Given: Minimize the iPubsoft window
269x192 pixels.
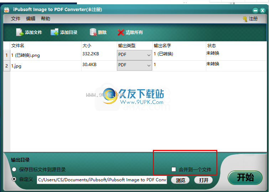Looking at the screenshot, I should coord(255,10).
